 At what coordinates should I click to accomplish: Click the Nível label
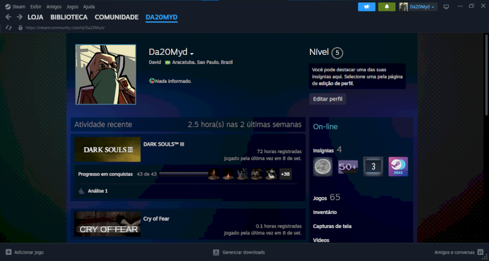tap(319, 52)
